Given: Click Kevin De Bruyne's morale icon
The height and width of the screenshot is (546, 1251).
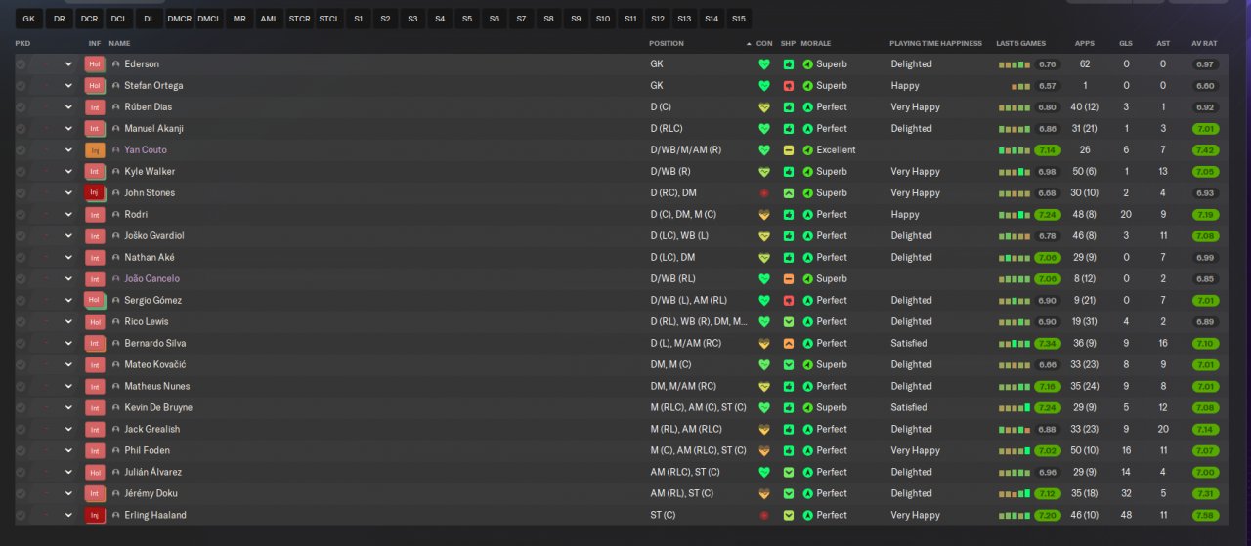Looking at the screenshot, I should pos(808,408).
